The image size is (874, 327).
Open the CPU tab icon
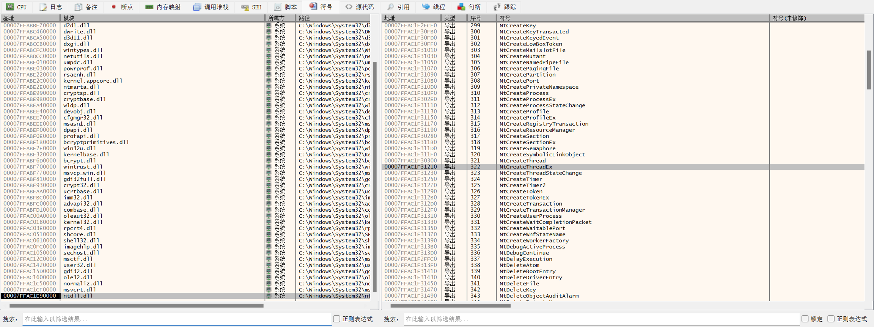[10, 7]
